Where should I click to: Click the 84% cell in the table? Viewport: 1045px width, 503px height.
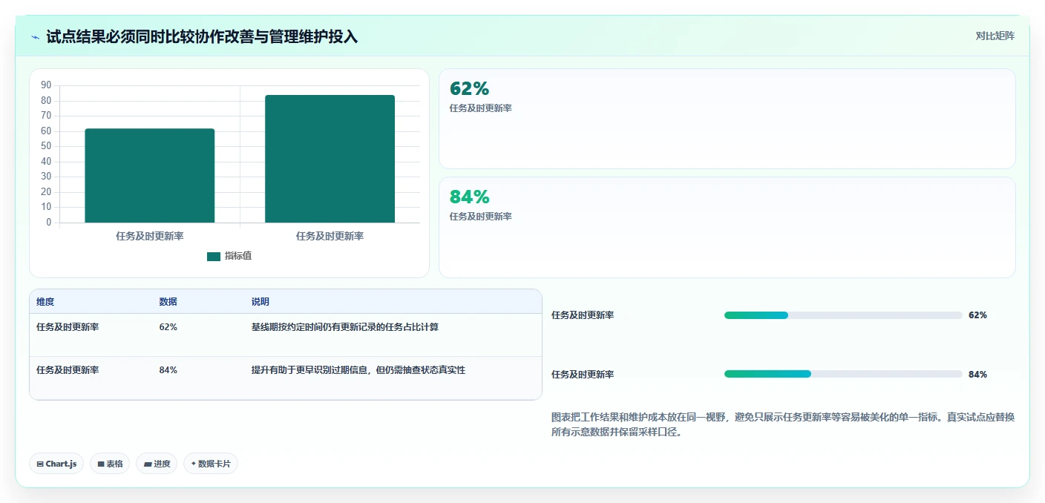coord(168,370)
